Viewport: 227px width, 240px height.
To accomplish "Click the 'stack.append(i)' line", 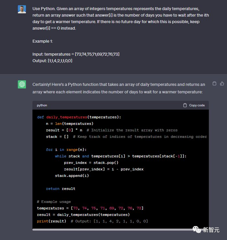I will (72, 176).
